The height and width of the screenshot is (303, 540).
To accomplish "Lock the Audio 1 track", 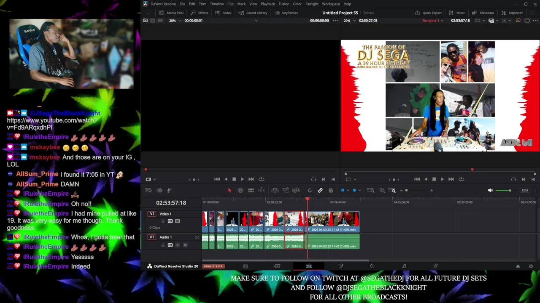I will (163, 245).
